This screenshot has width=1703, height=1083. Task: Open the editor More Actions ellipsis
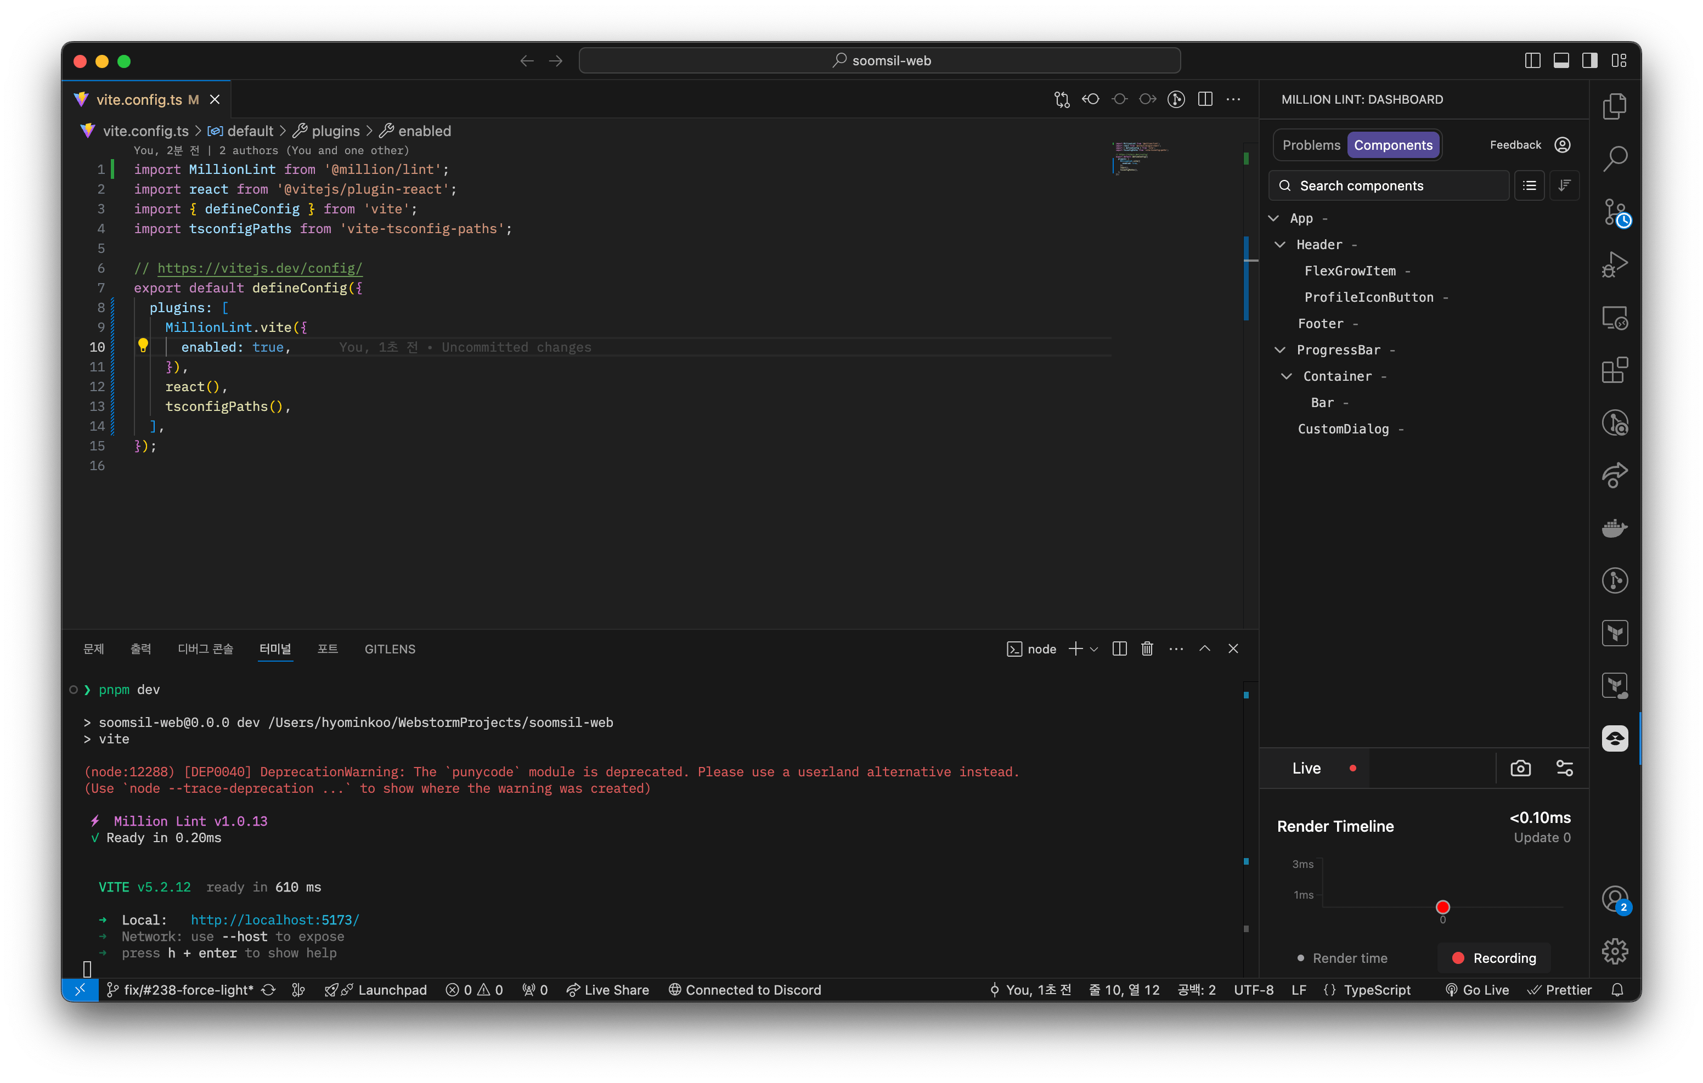point(1233,100)
